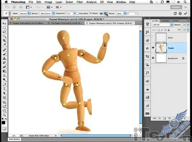Move pin depth forward

pos(101,13)
